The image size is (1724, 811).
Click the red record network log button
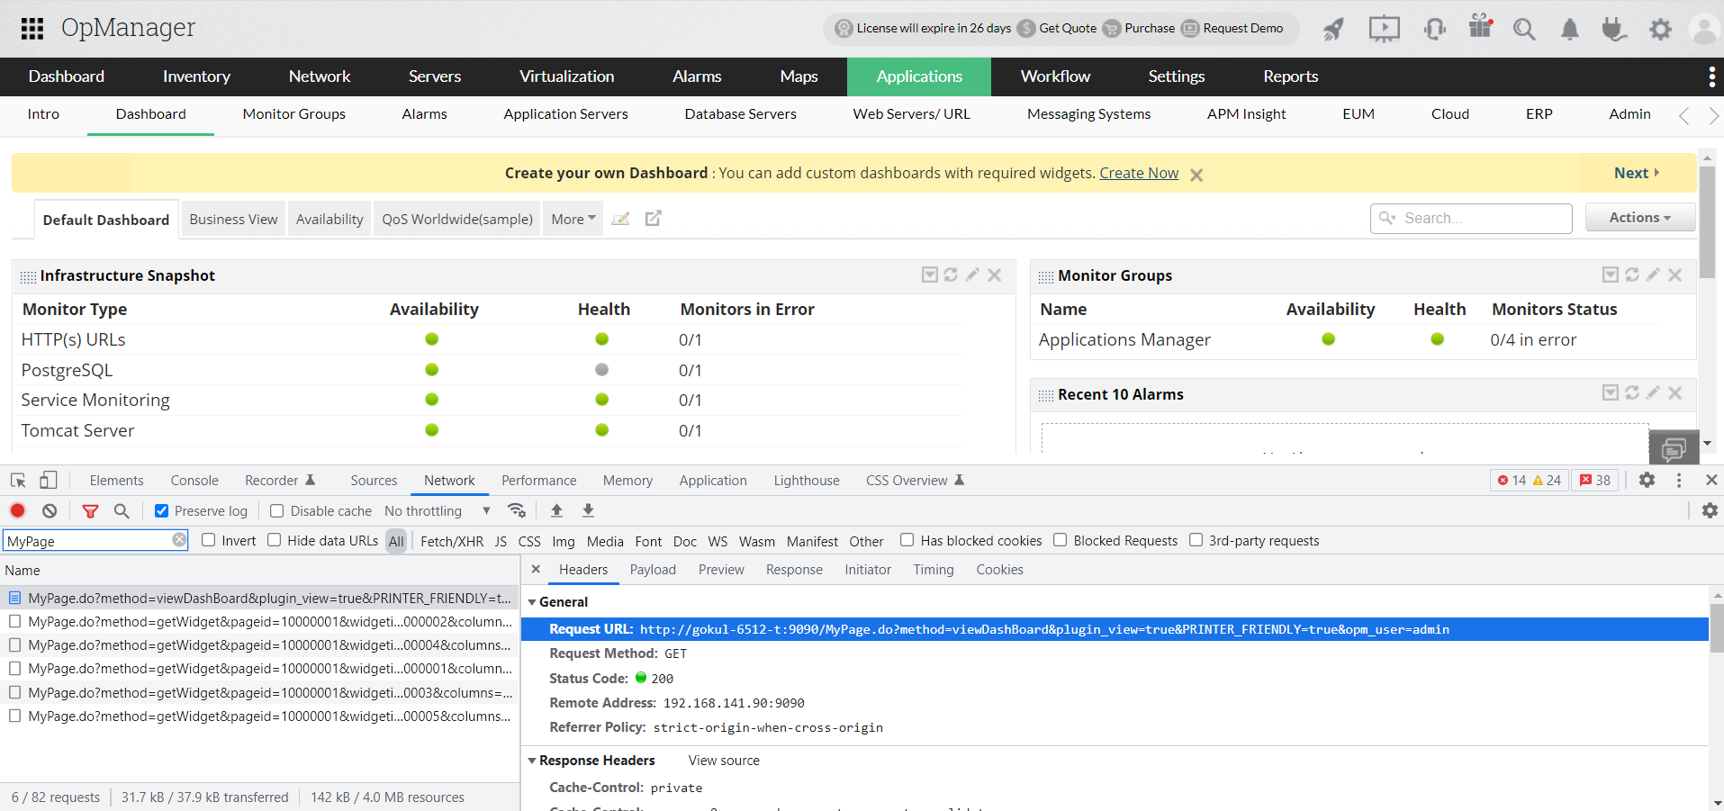17,510
